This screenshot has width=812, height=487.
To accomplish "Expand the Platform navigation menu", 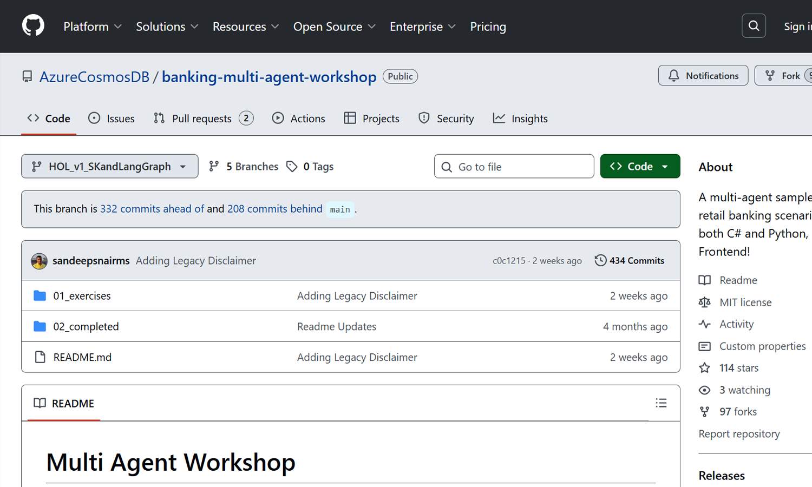I will click(x=92, y=27).
